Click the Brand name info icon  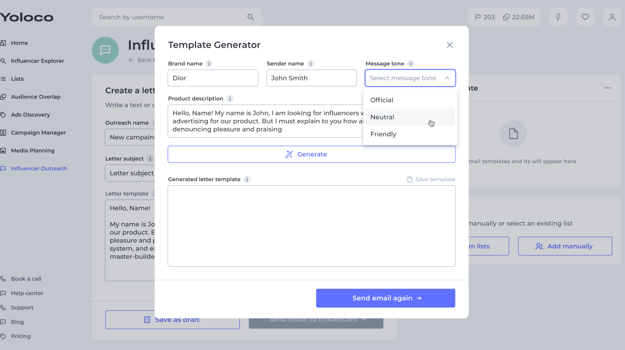pyautogui.click(x=209, y=64)
